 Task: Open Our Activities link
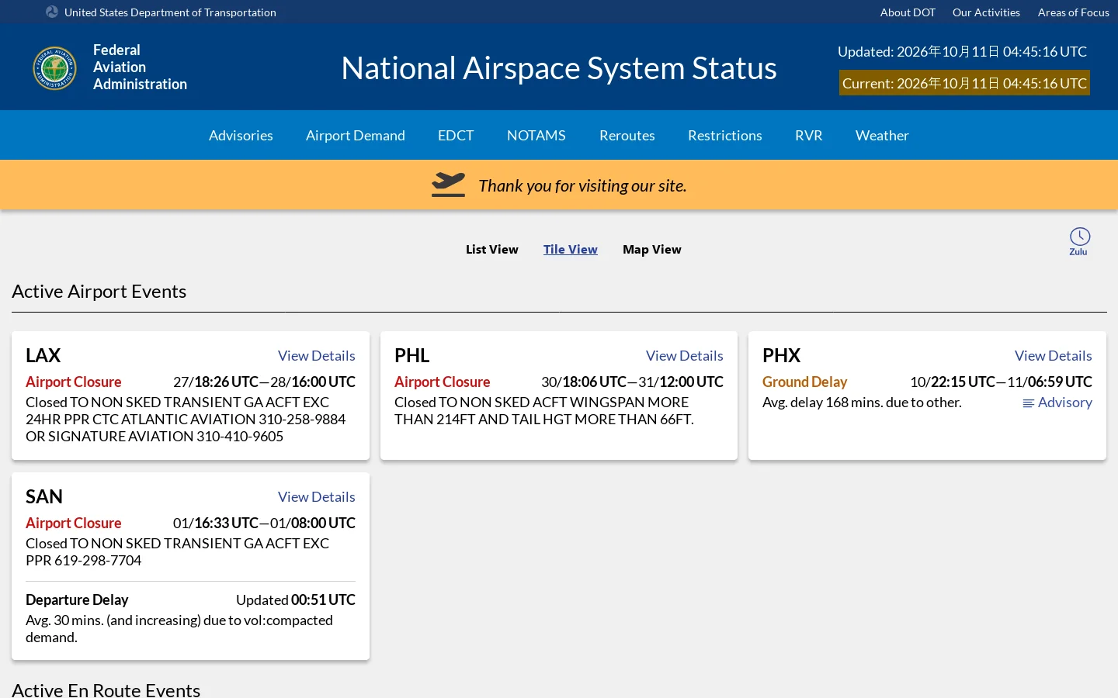click(986, 12)
